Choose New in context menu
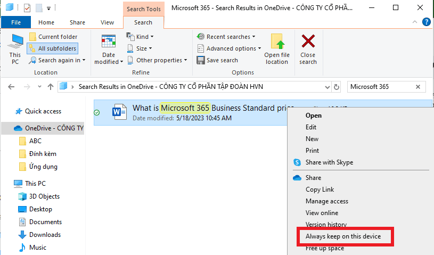Screen dimensions: 434x255 point(312,139)
